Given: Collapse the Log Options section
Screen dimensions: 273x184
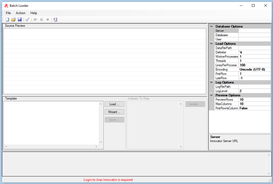Looking at the screenshot, I should 212,82.
